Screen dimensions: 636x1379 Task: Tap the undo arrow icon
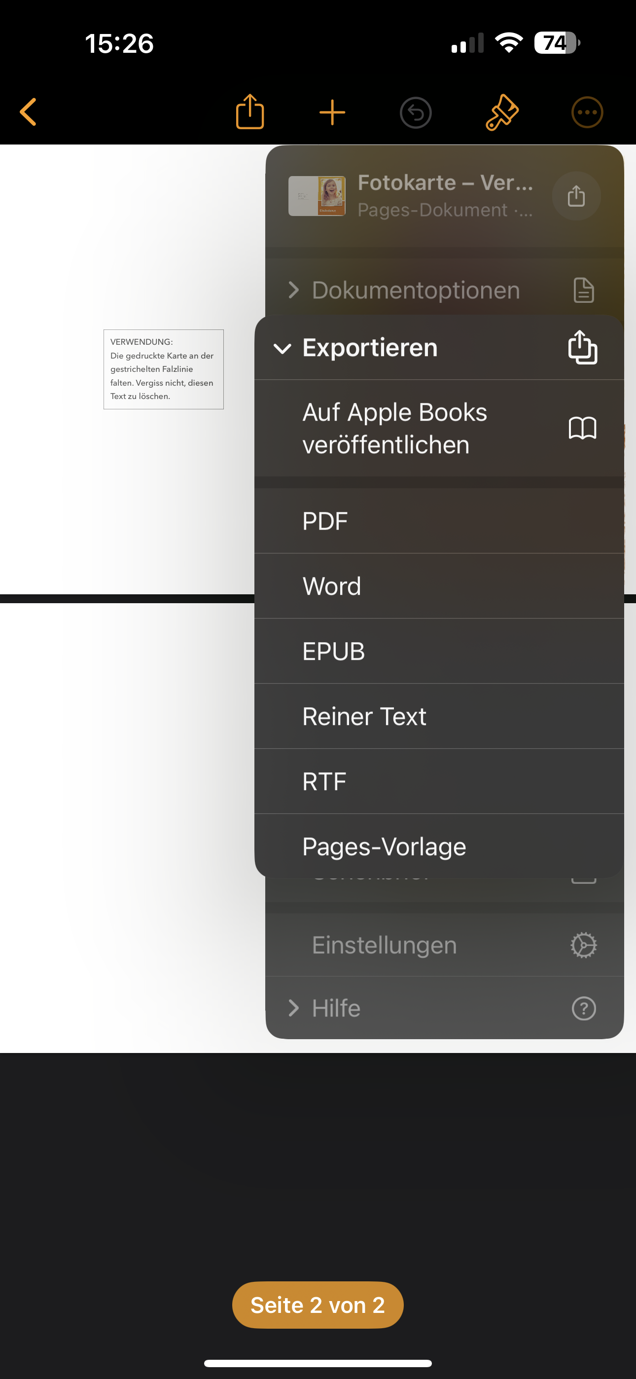[416, 112]
